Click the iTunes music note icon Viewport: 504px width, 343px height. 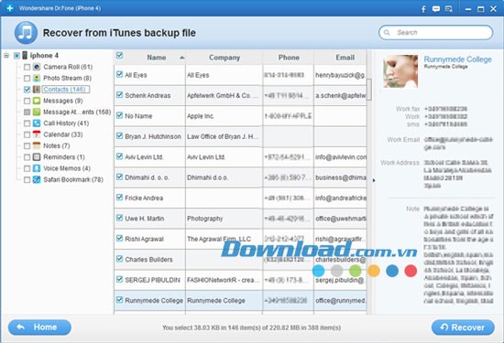[26, 33]
